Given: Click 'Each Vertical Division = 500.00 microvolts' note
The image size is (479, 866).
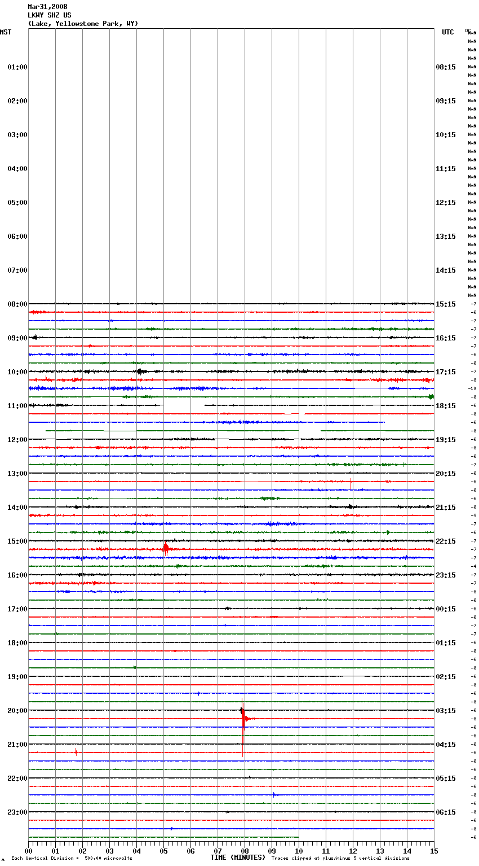Looking at the screenshot, I should coord(72,859).
